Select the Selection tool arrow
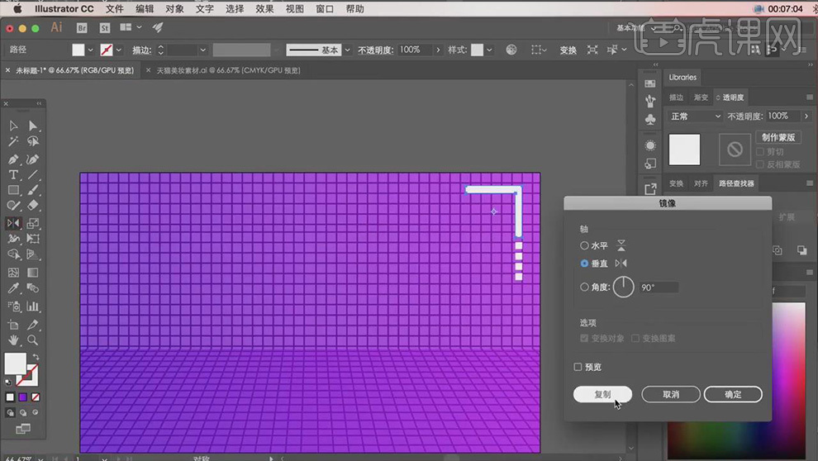 [x=13, y=126]
